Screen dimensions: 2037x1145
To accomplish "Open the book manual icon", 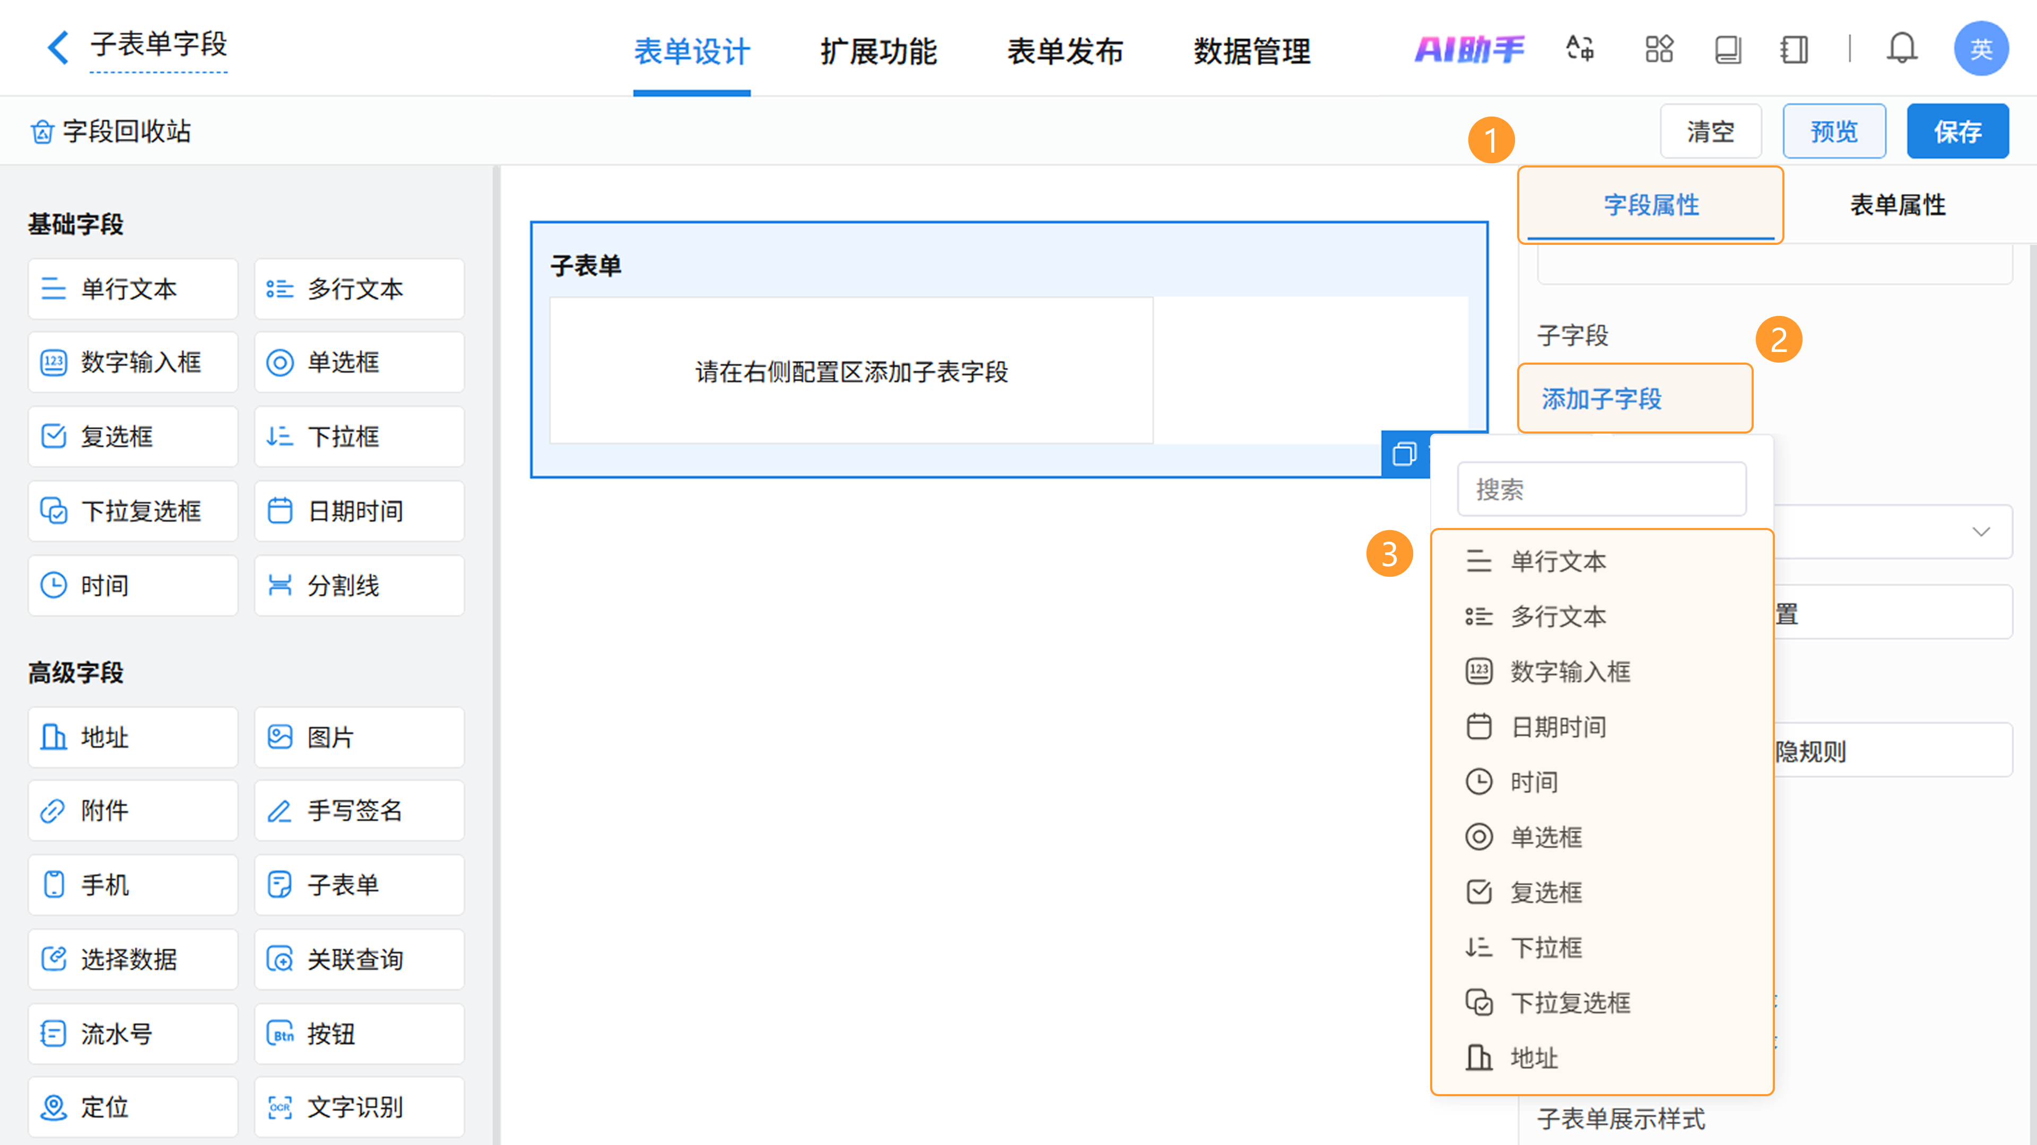I will coord(1728,49).
